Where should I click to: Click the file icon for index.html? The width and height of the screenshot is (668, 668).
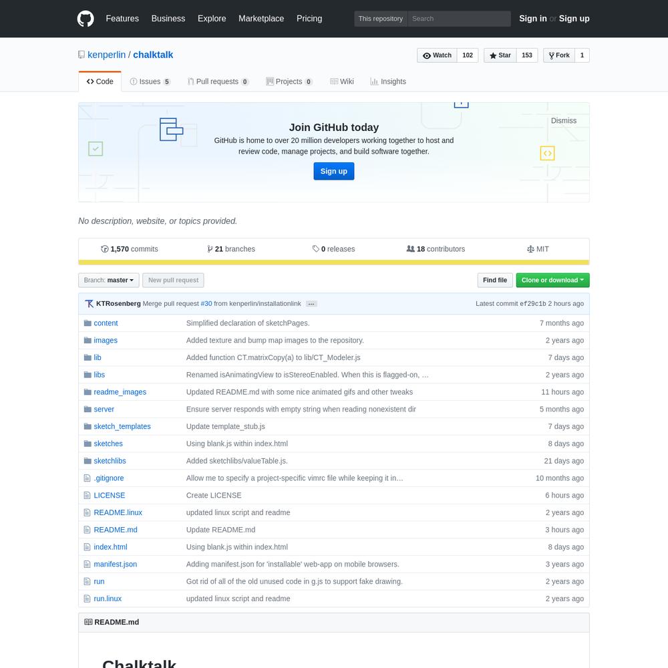coord(88,547)
